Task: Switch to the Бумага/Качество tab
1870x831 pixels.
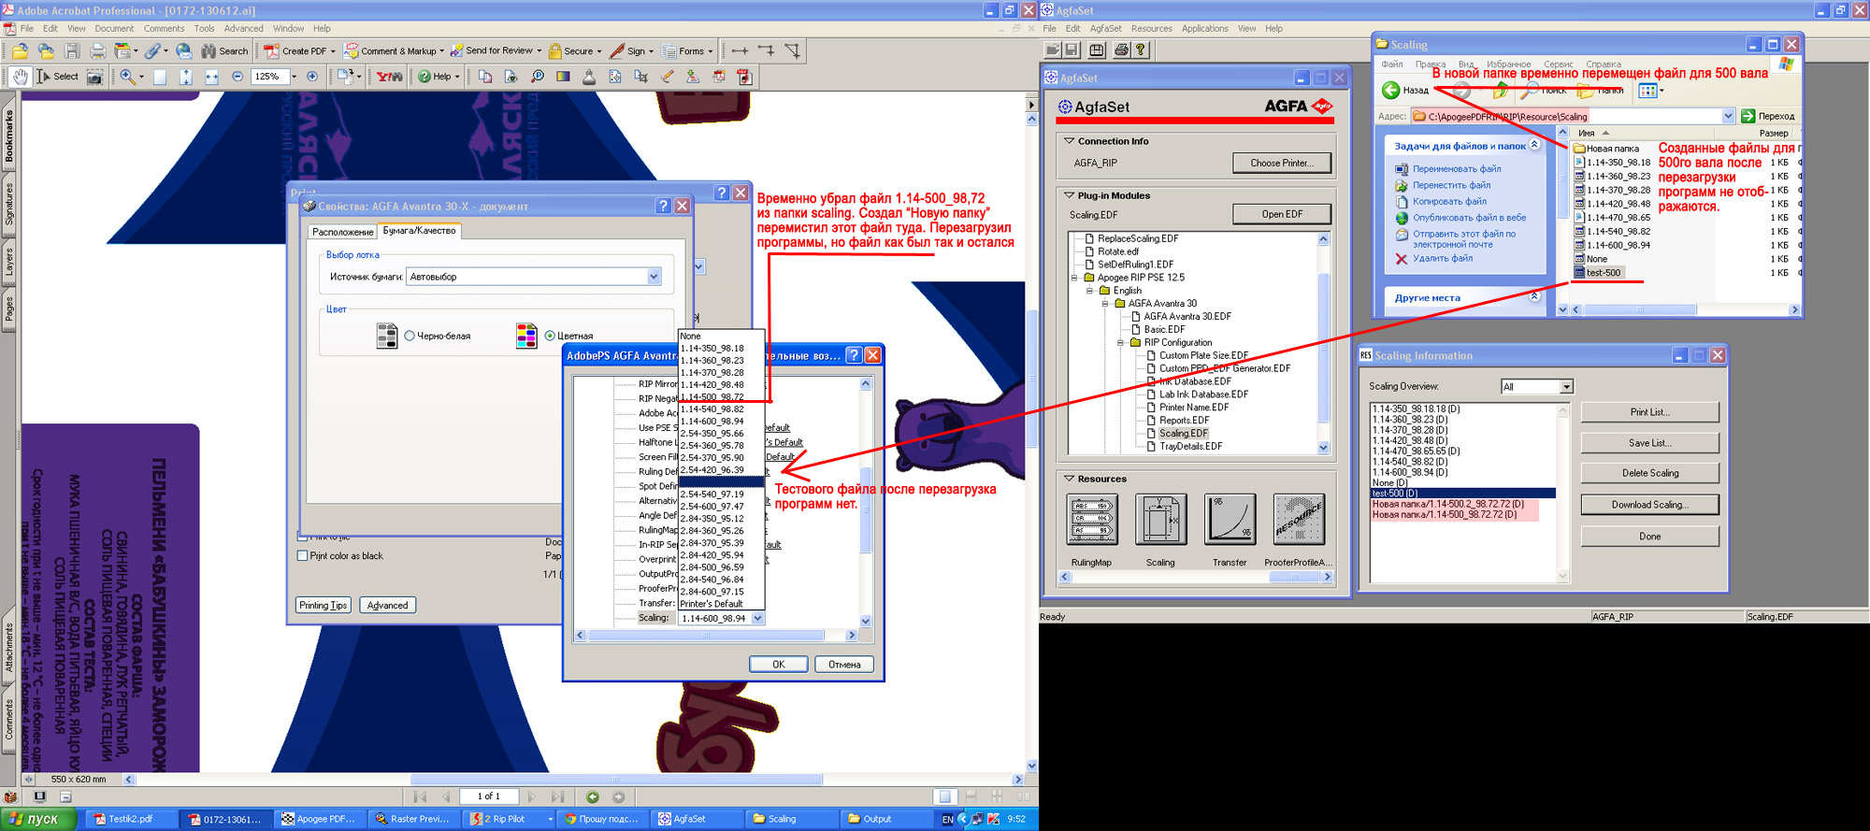Action: 419,231
